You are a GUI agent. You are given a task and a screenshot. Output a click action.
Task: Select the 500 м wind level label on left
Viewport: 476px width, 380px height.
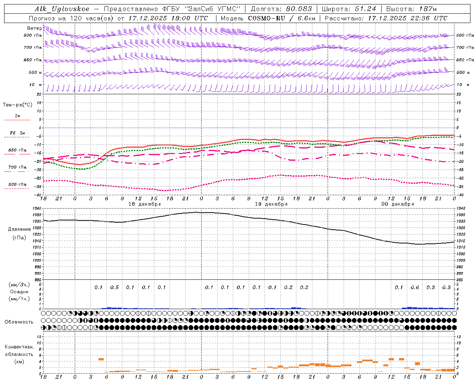[35, 72]
